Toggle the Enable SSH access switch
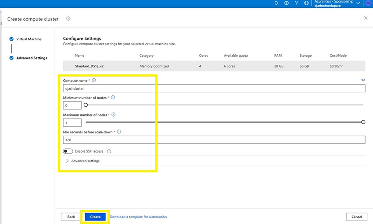373x224 pixels. click(68, 151)
